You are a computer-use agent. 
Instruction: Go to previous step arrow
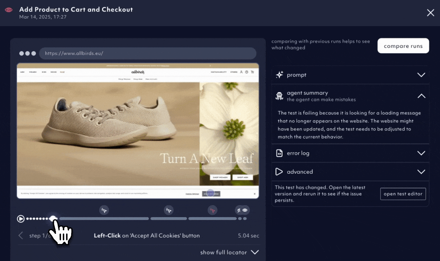pos(21,236)
